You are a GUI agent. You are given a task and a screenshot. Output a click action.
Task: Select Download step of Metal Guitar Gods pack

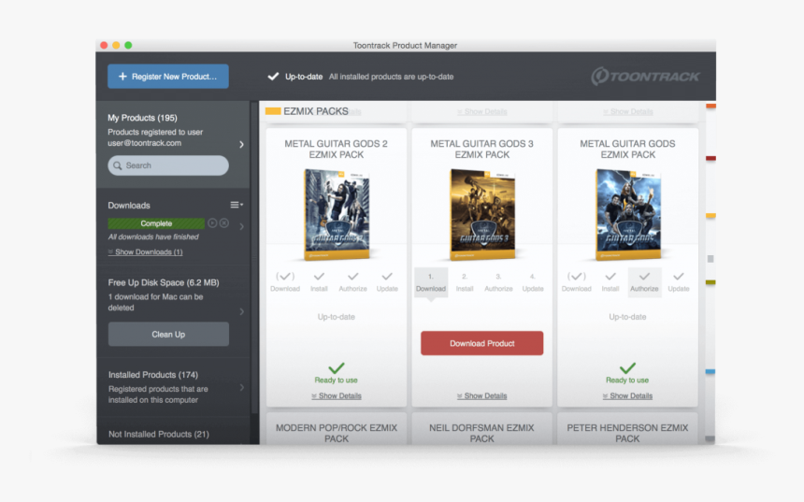pos(576,282)
